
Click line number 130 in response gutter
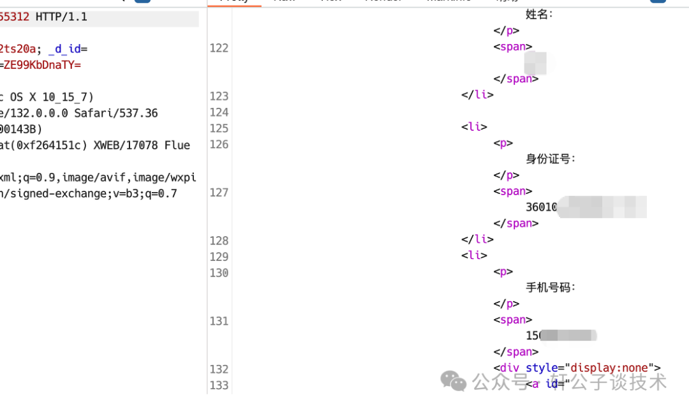pos(219,273)
